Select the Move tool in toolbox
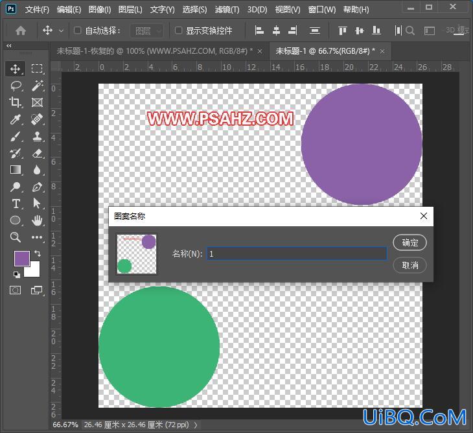The height and width of the screenshot is (433, 473). click(15, 69)
